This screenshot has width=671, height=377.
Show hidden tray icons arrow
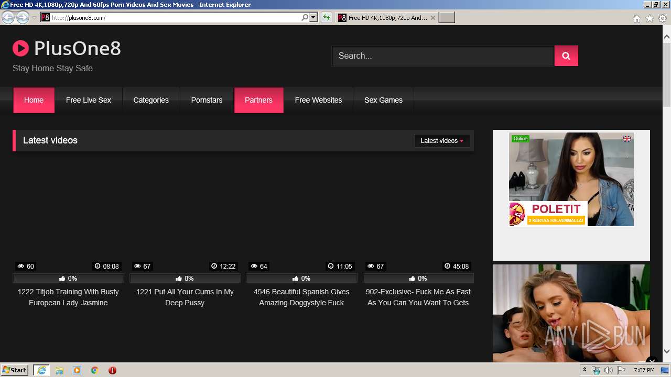pos(585,370)
